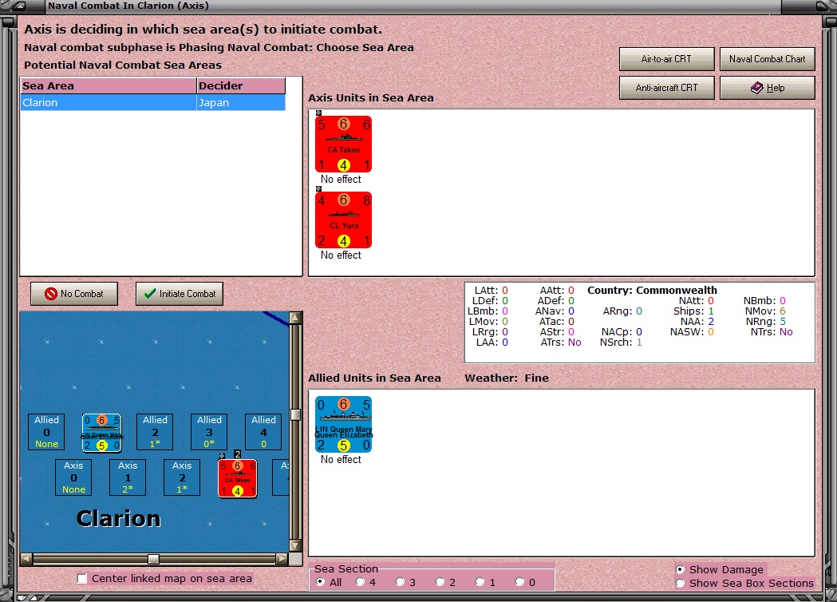837x602 pixels.
Task: Select Show Damage radio option
Action: click(680, 569)
